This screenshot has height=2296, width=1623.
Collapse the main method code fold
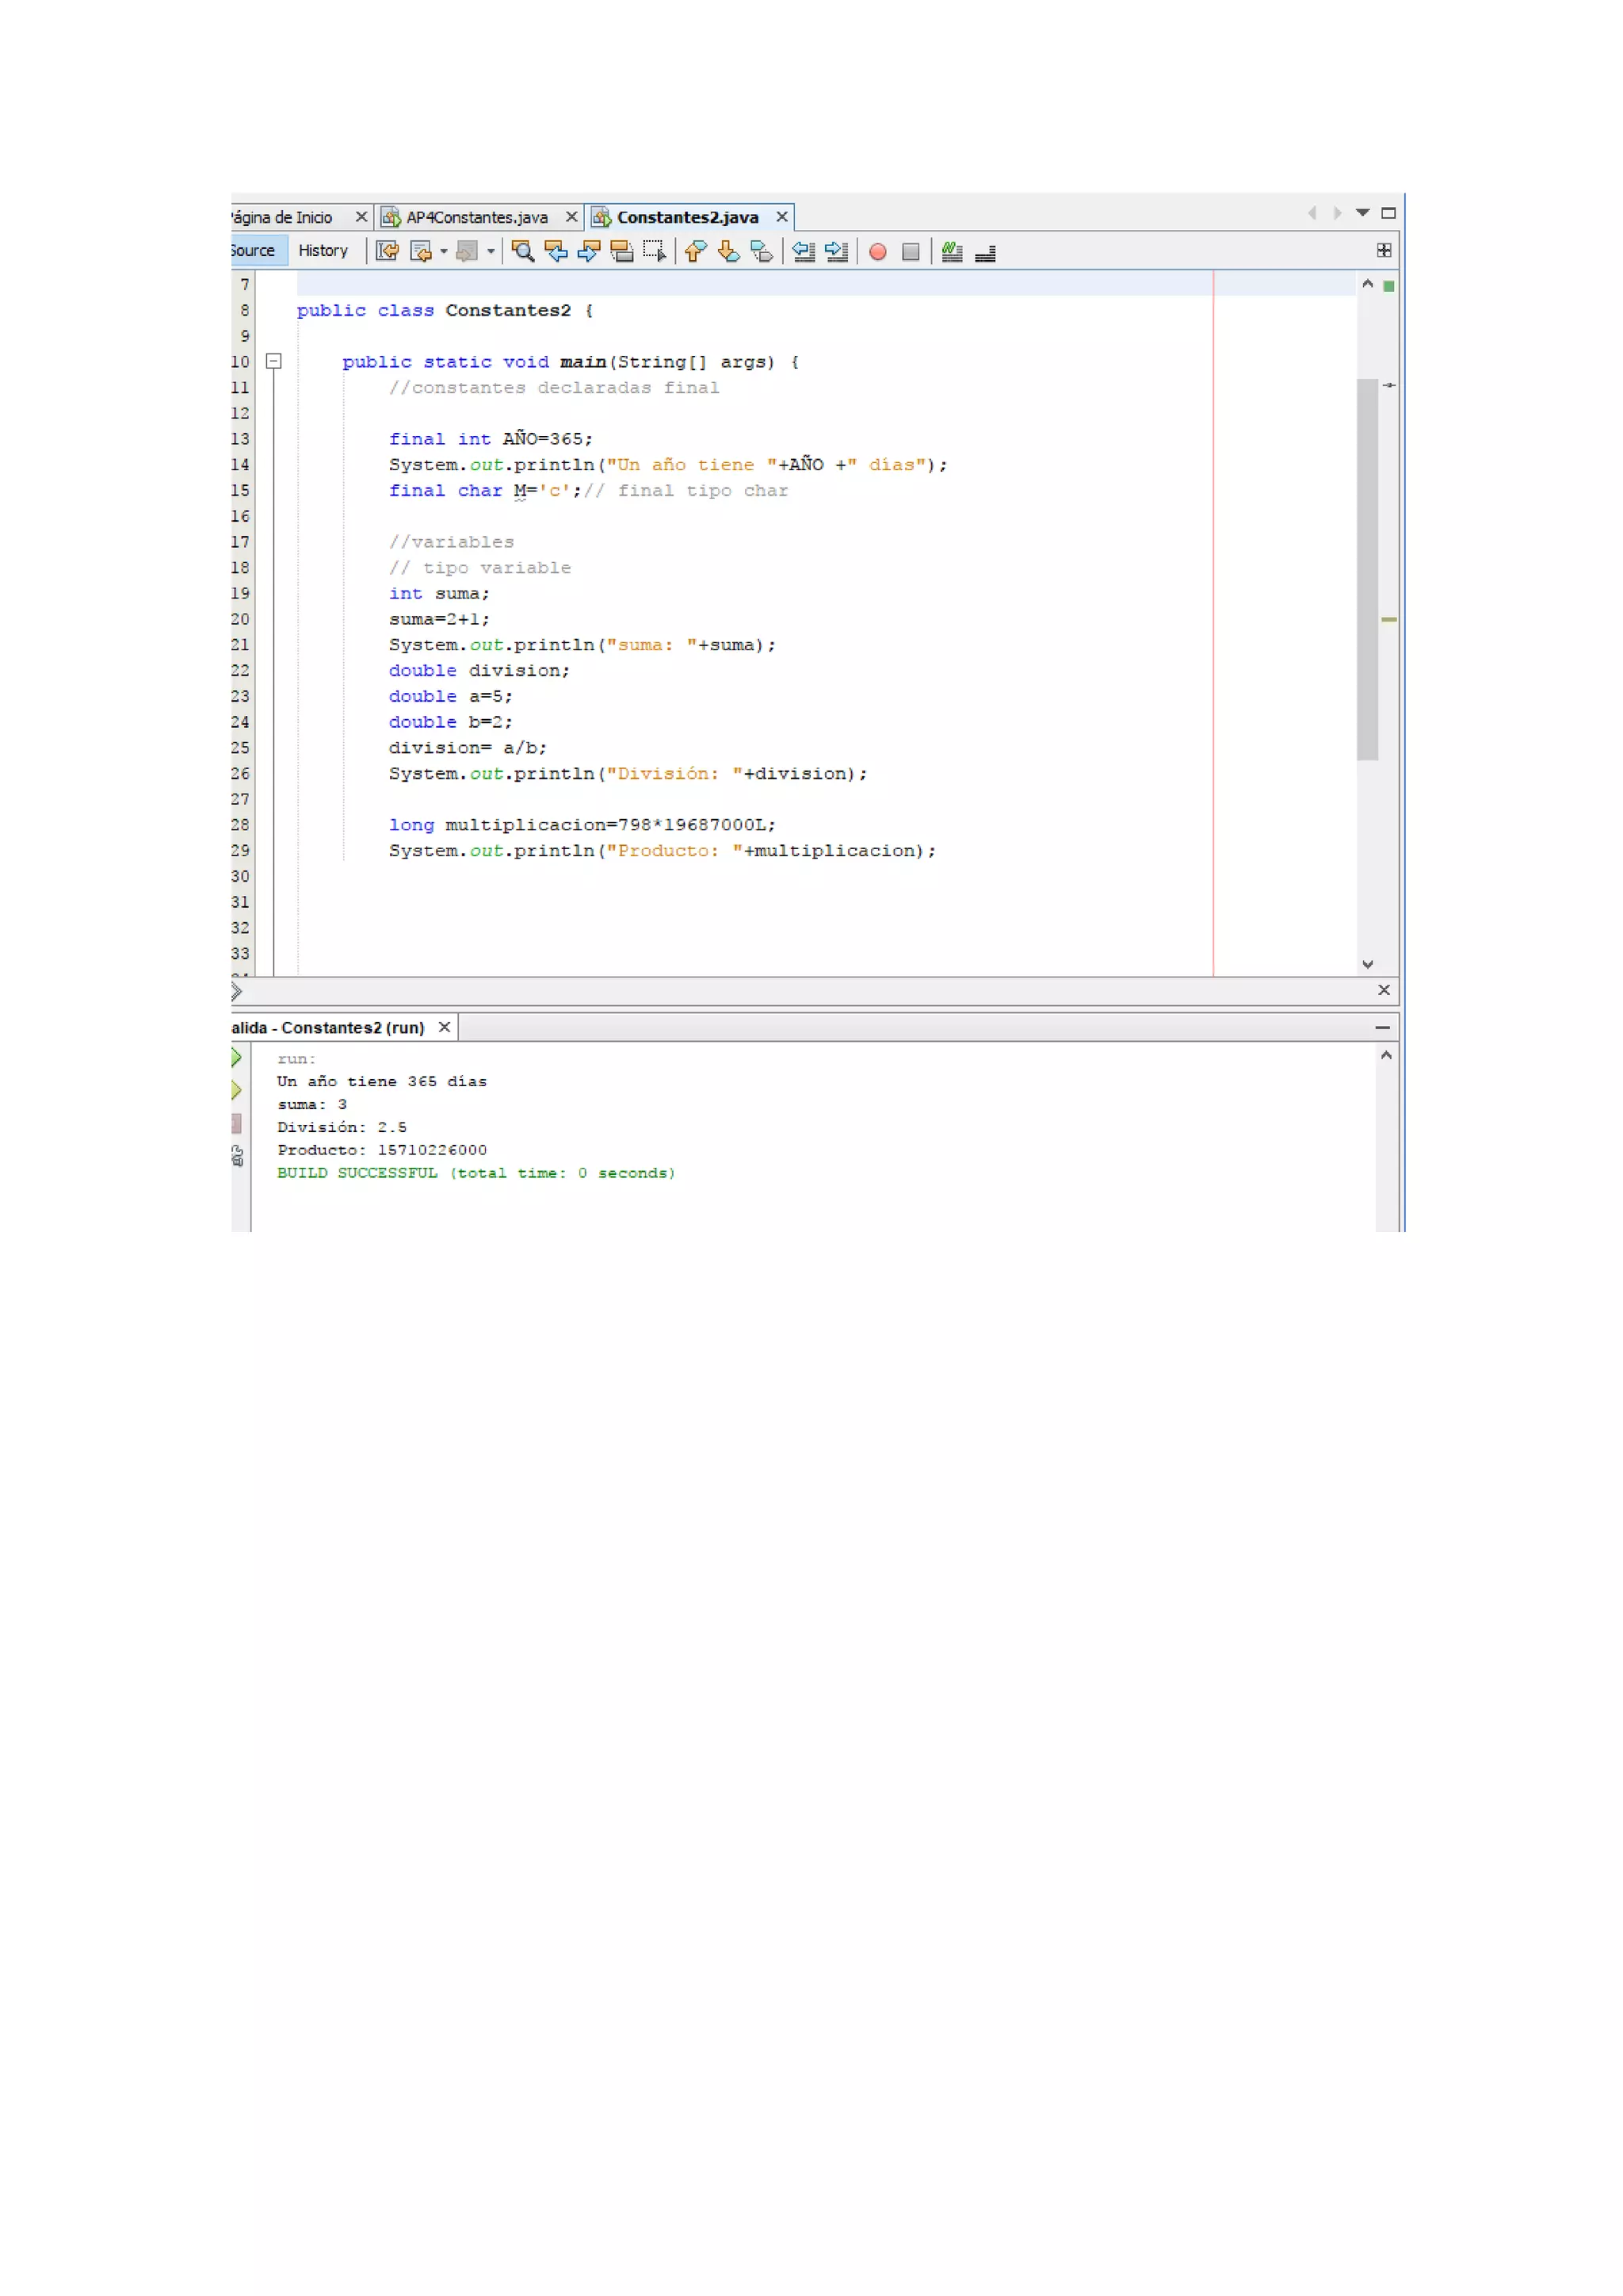point(274,361)
